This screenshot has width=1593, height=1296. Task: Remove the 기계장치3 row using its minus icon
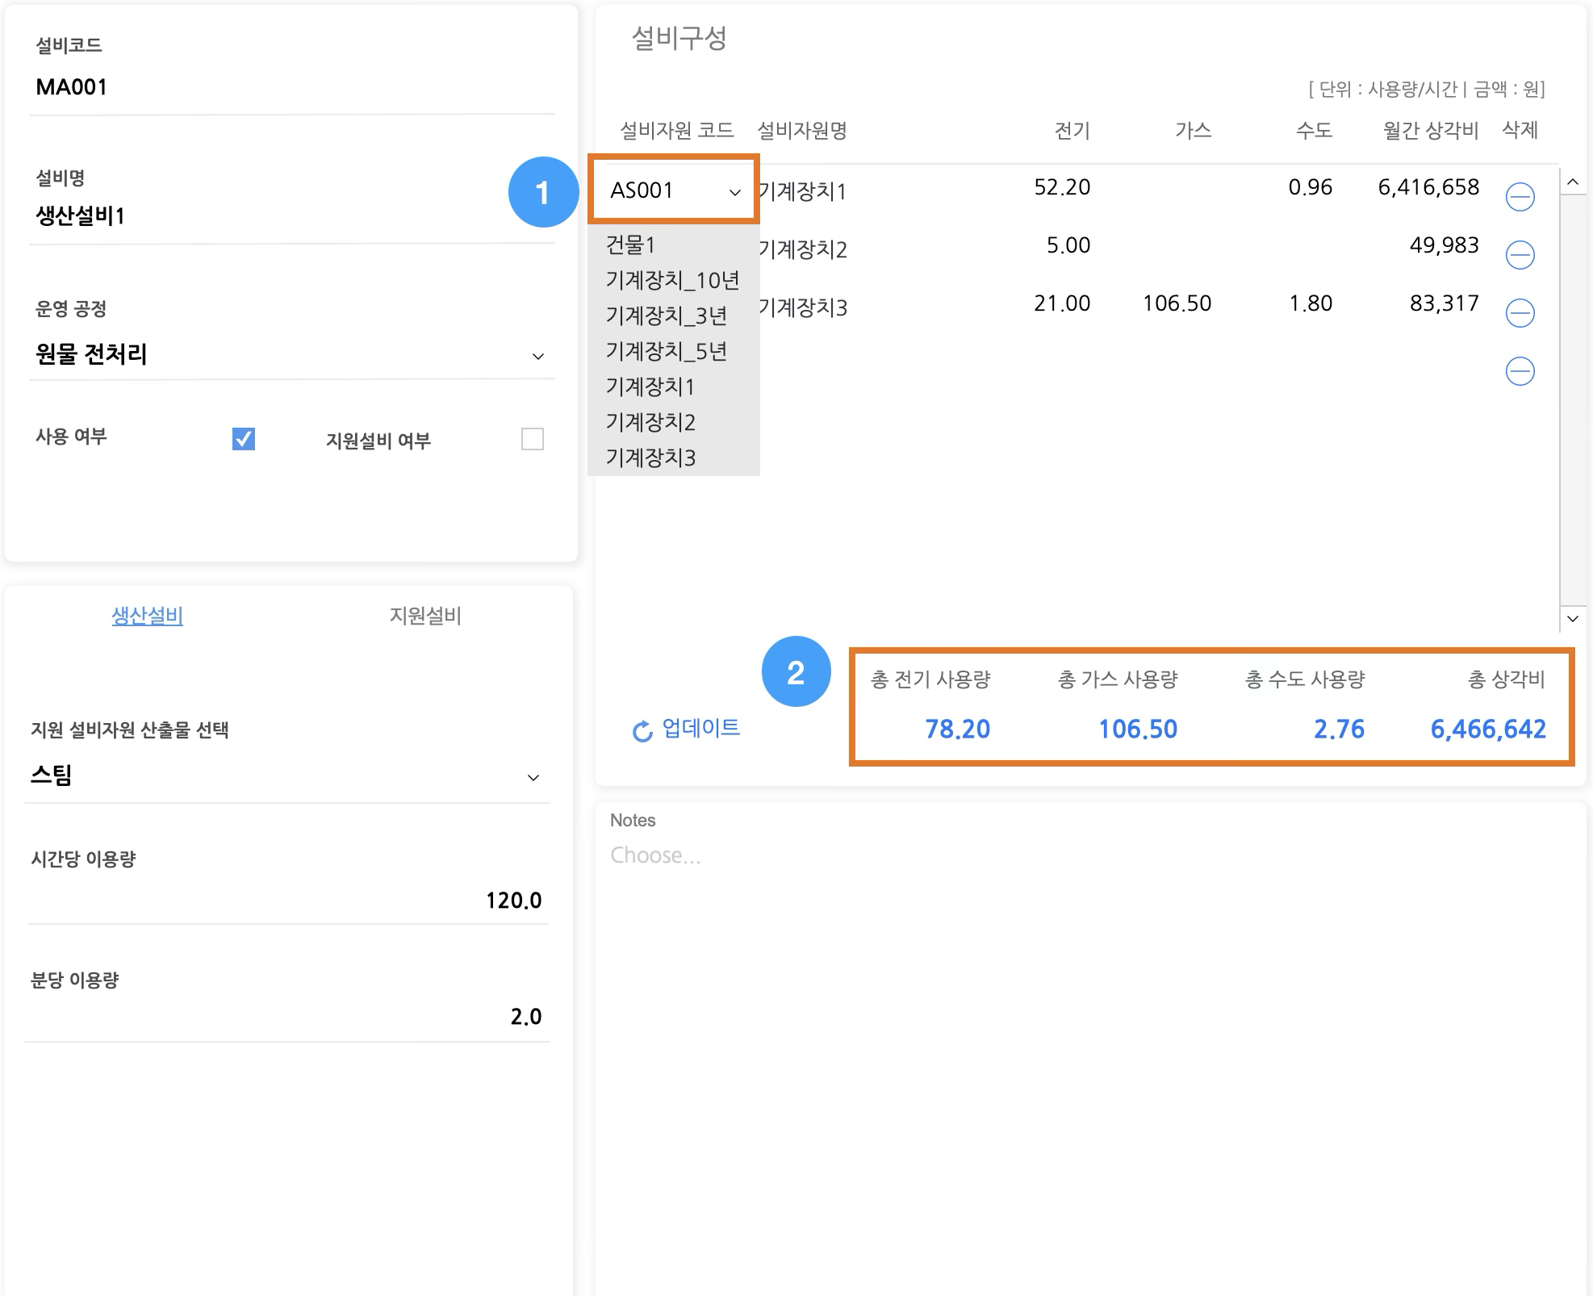1520,313
